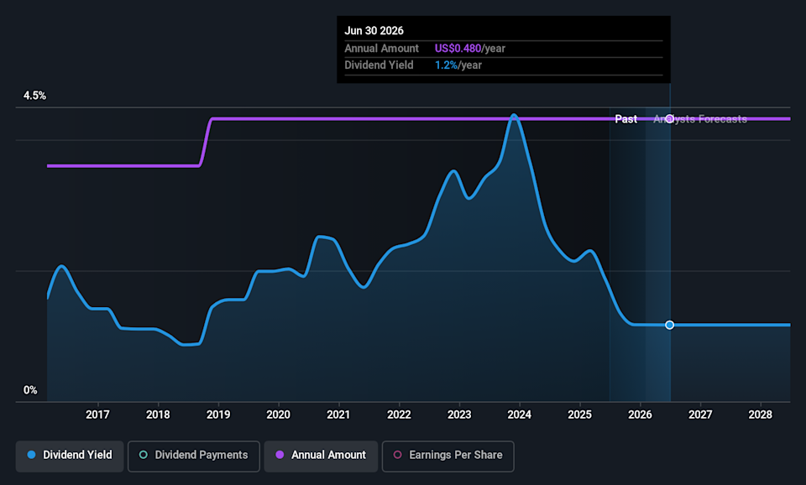
Task: Click the US$0.480/year value in the tooltip
Action: [x=469, y=49]
